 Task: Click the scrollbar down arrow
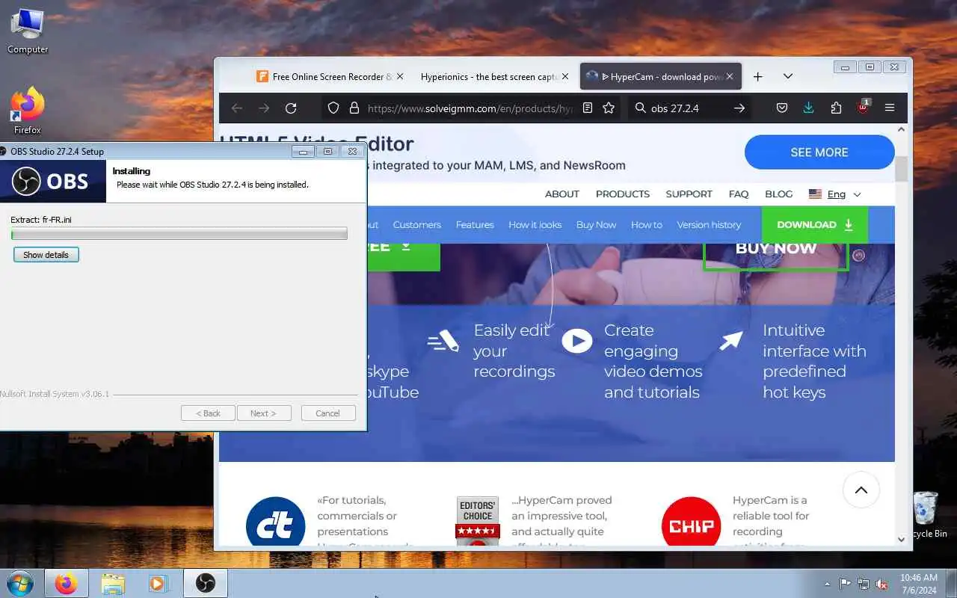coord(901,538)
